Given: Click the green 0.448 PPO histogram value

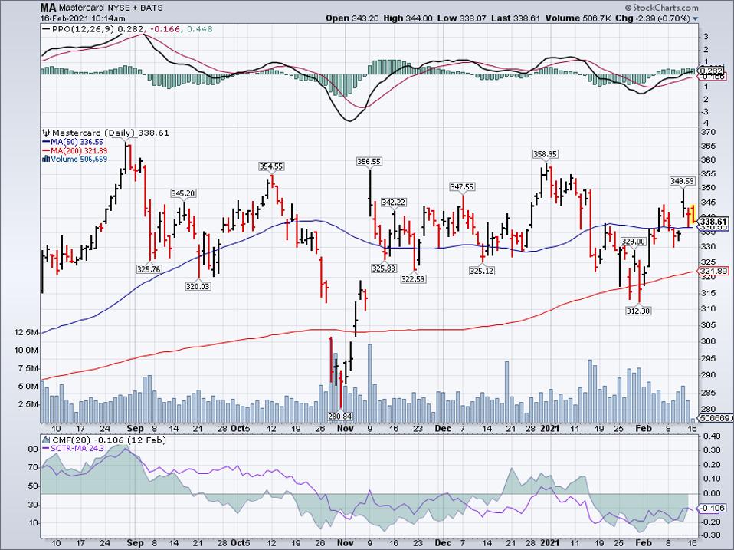Looking at the screenshot, I should tap(200, 29).
